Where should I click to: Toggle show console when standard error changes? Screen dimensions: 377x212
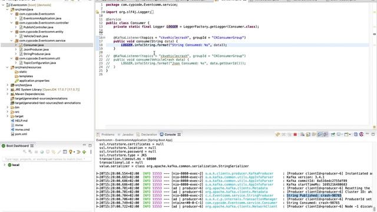click(326, 134)
